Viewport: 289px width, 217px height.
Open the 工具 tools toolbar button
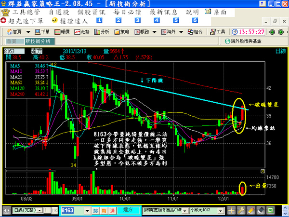(218, 32)
